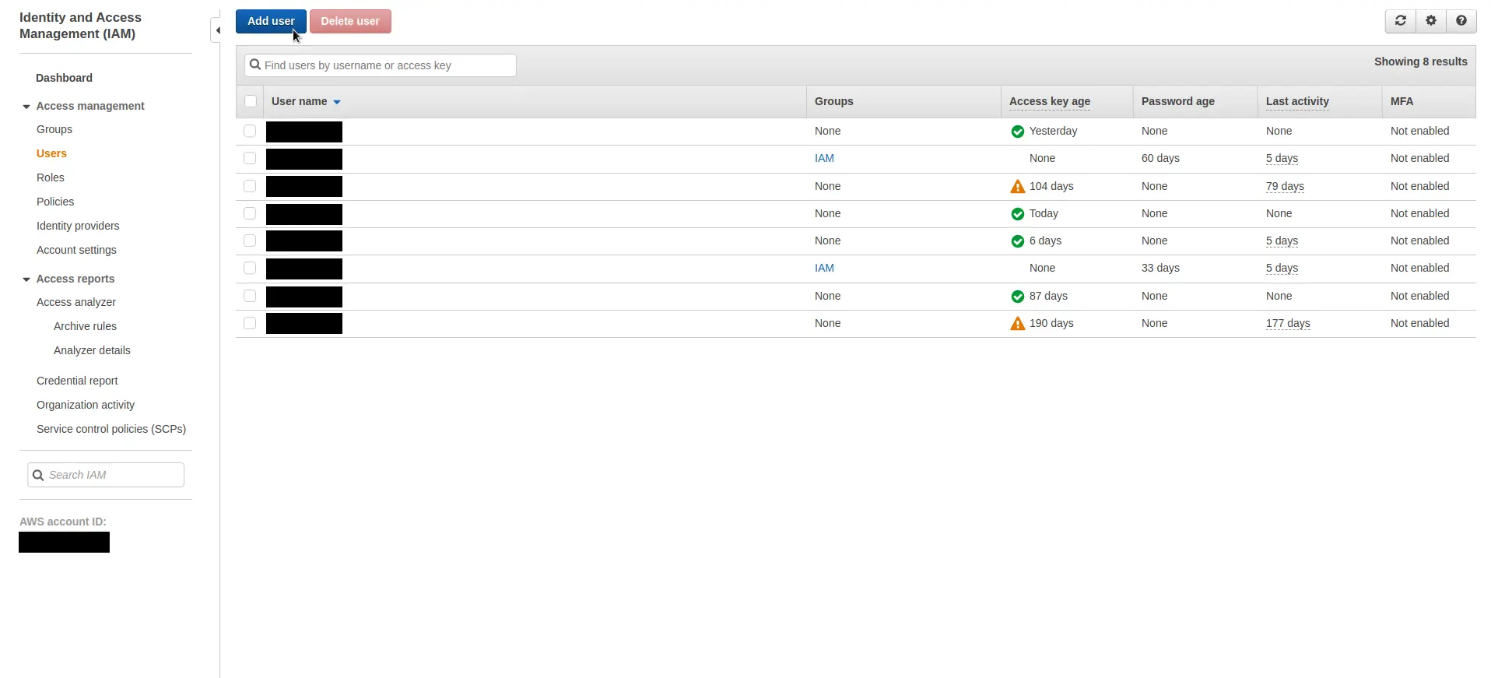Open the IAM group link of 60 days row

pyautogui.click(x=824, y=158)
